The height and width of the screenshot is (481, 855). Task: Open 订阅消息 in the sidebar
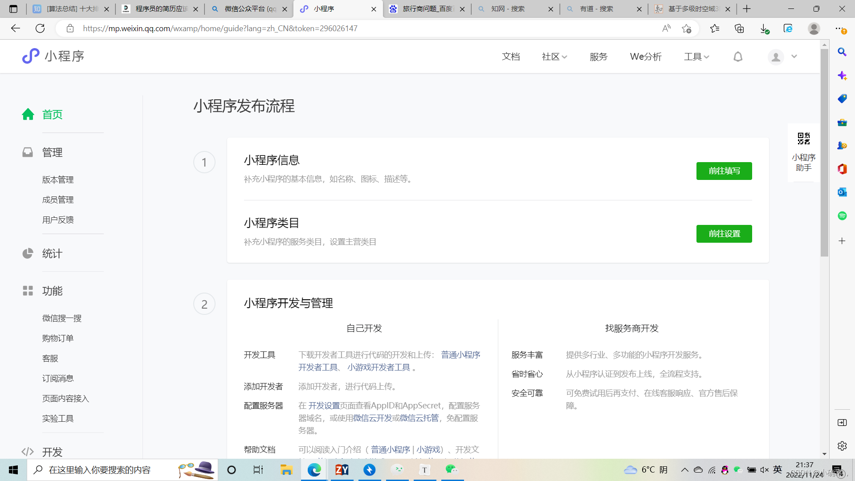[x=58, y=379]
